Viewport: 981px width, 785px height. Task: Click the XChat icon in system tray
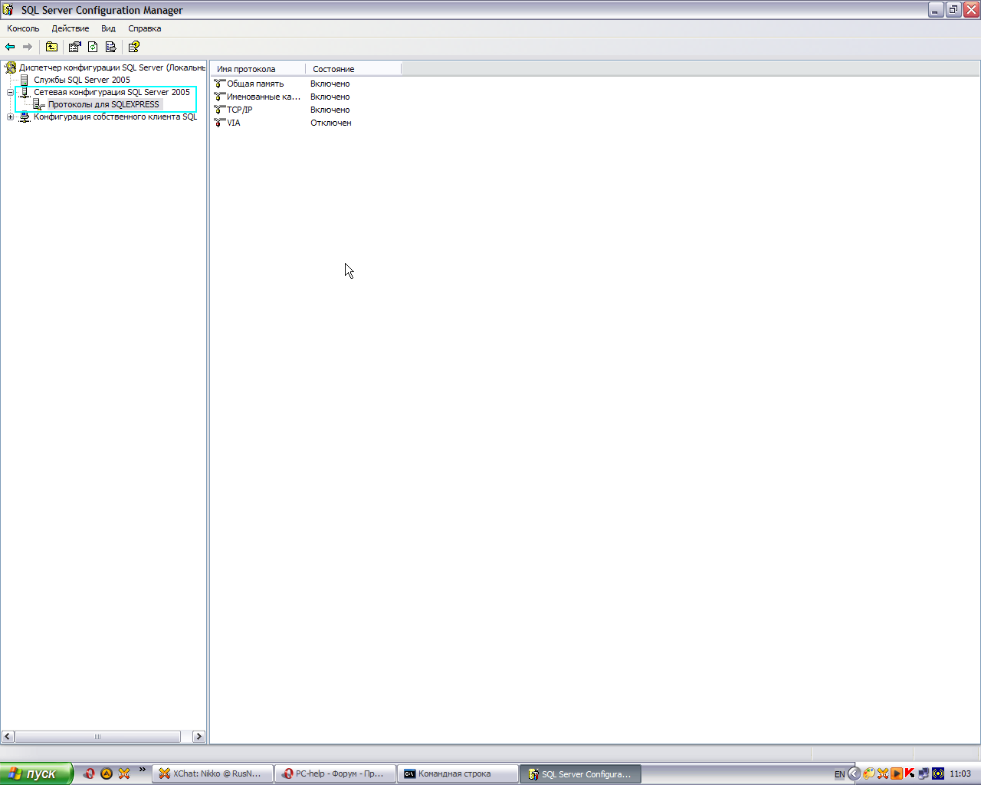pos(883,774)
